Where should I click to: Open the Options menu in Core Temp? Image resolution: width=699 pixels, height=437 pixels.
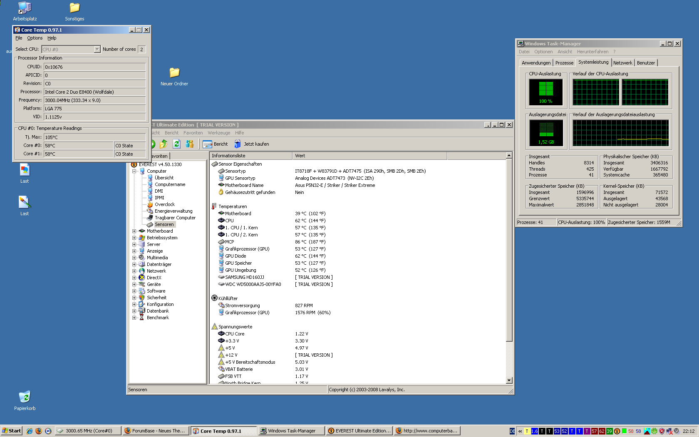point(35,38)
